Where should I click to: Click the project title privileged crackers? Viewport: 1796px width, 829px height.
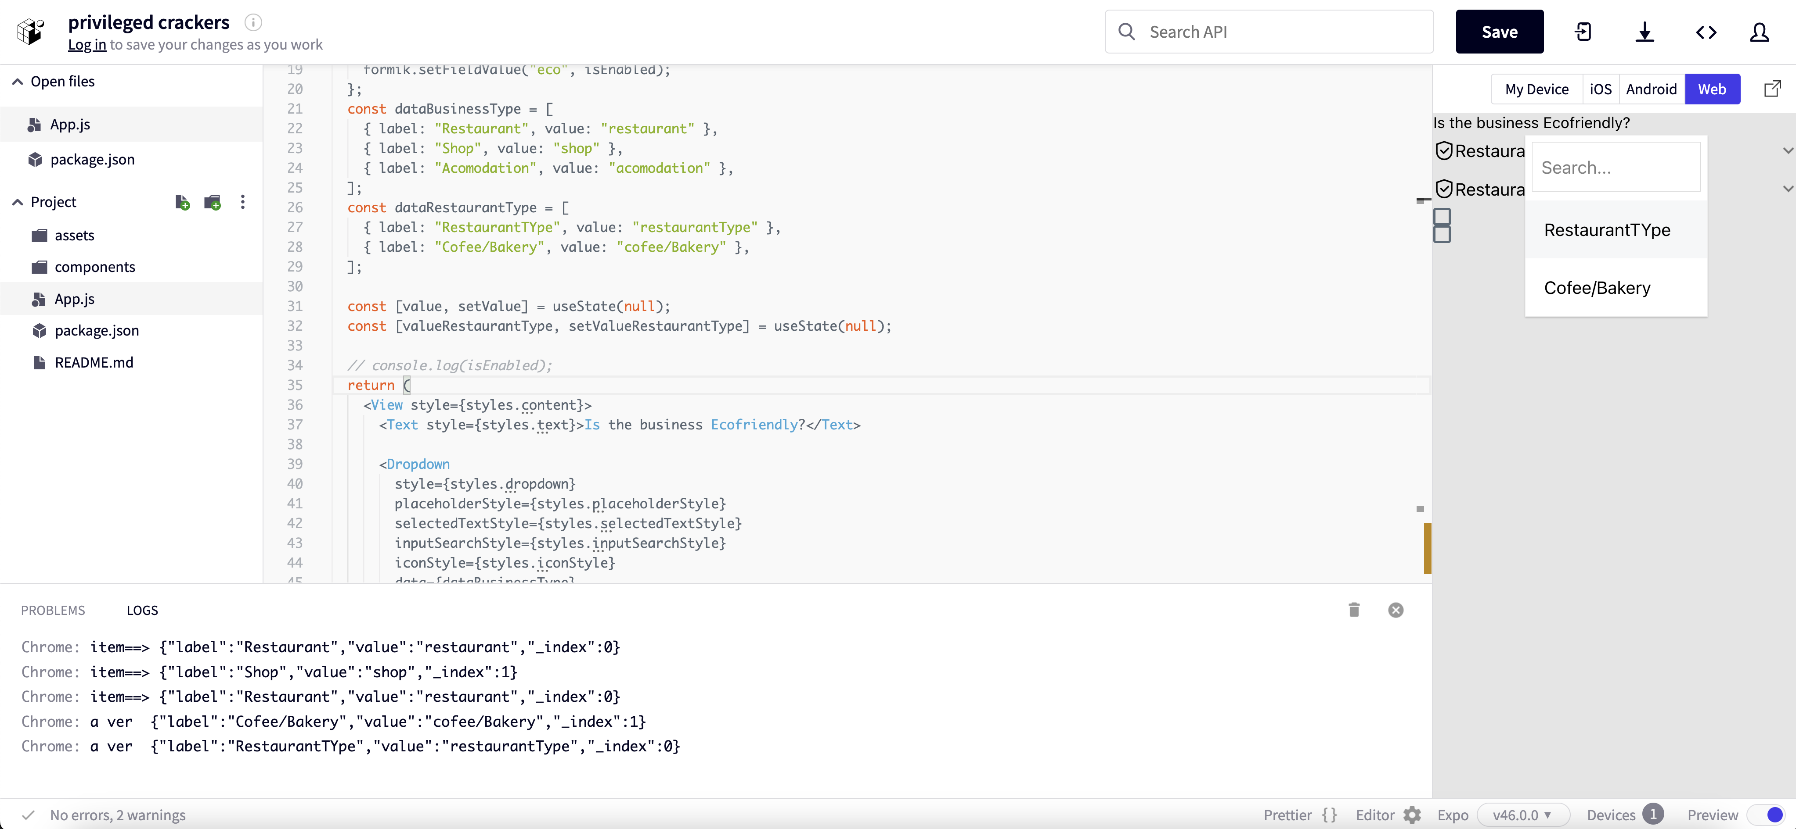point(148,22)
